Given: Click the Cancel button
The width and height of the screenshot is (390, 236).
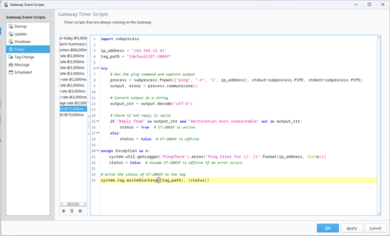Looking at the screenshot, I should (x=375, y=228).
